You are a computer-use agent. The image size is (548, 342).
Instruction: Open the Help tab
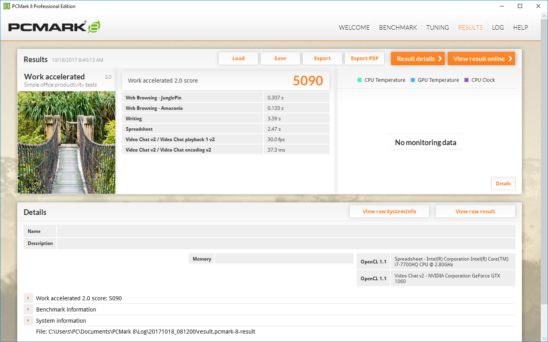tap(520, 27)
